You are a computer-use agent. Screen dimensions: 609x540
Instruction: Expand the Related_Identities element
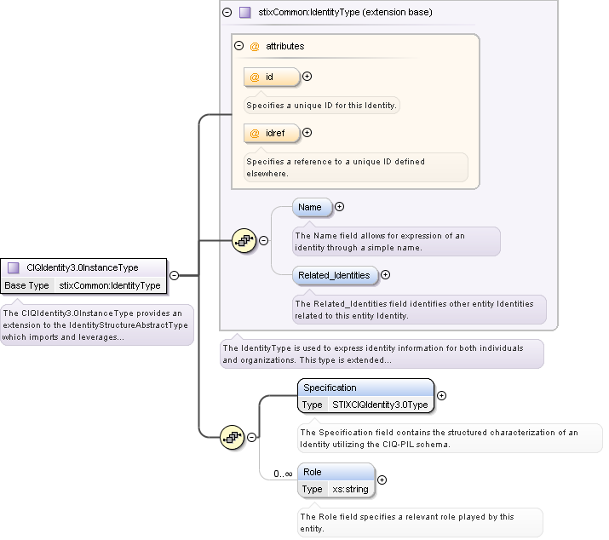pyautogui.click(x=385, y=274)
